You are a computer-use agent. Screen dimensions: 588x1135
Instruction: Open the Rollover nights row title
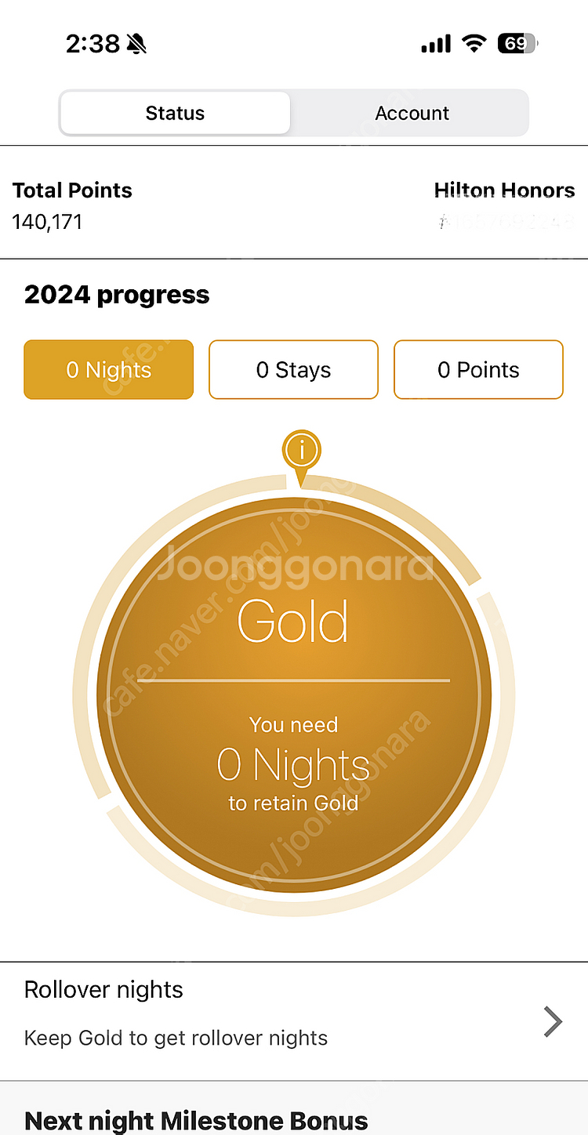pyautogui.click(x=103, y=990)
